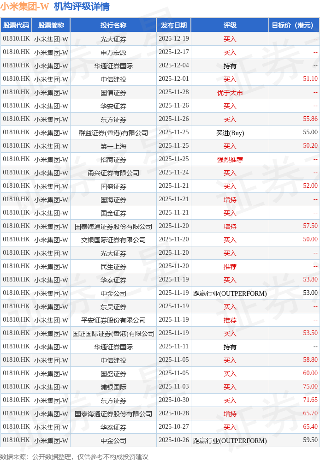Image resolution: width=320 pixels, height=461 pixels.
Task: Select the 民生证券 broker cell
Action: tap(113, 266)
